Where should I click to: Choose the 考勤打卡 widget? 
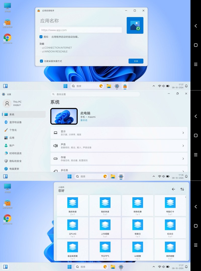(x=170, y=206)
